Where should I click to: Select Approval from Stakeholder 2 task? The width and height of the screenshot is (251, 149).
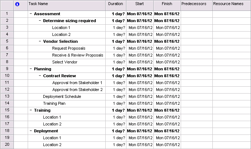click(x=77, y=90)
